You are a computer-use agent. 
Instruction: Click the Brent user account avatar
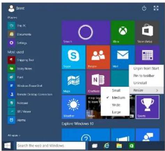pos(11,8)
